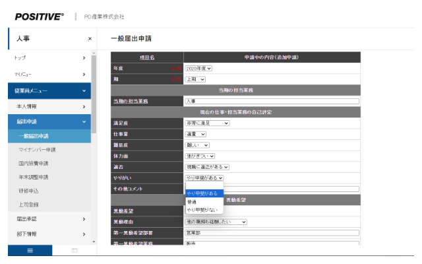Select 普通 option in やりがい list
Image resolution: width=422 pixels, height=264 pixels.
click(x=204, y=202)
